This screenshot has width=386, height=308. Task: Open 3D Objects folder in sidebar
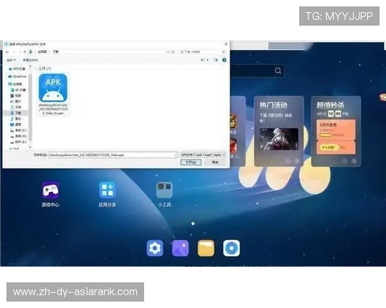tap(18, 90)
